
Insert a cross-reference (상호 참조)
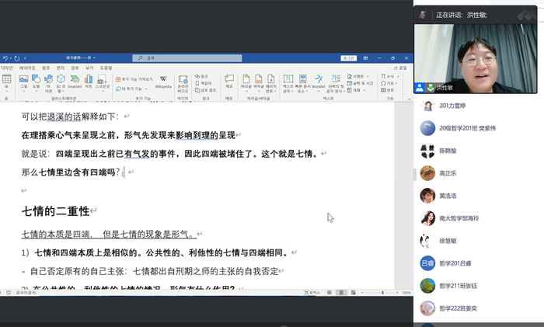click(205, 90)
